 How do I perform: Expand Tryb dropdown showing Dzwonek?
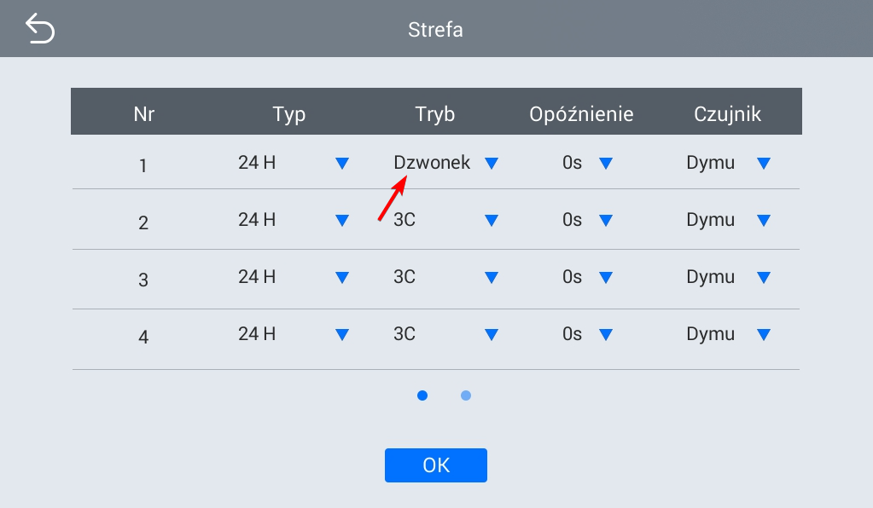(x=491, y=163)
